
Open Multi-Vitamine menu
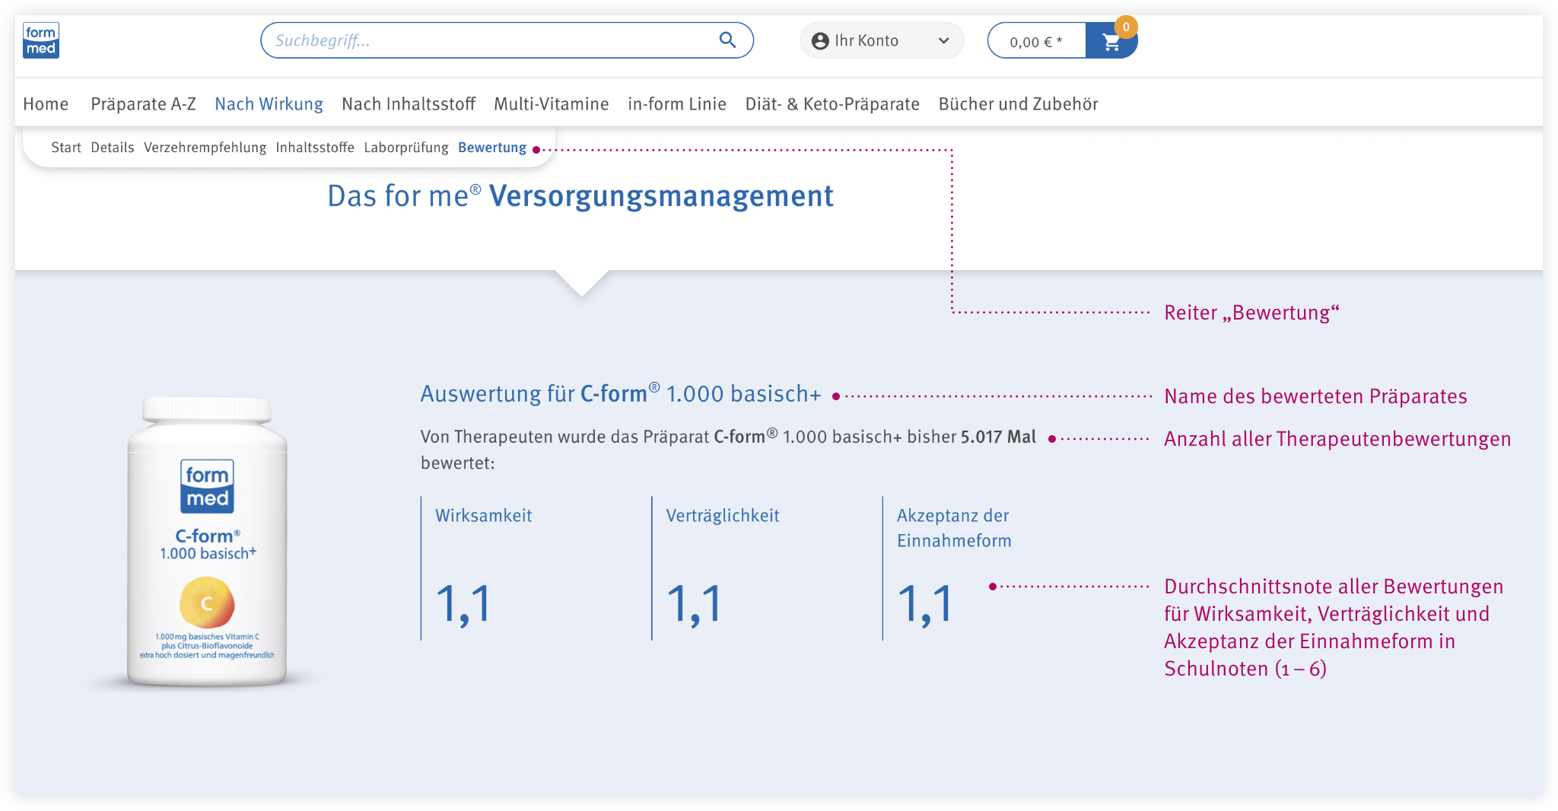(x=552, y=104)
